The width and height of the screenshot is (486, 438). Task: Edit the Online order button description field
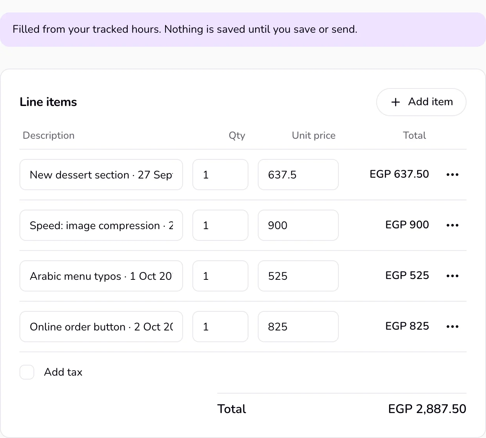101,327
